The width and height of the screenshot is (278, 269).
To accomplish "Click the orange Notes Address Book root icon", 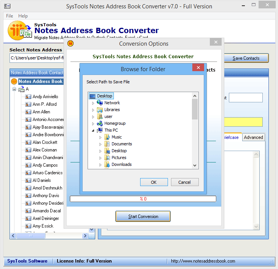I will tap(14, 81).
